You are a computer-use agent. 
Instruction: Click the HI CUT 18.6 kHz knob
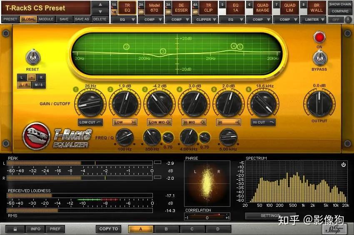[264, 104]
